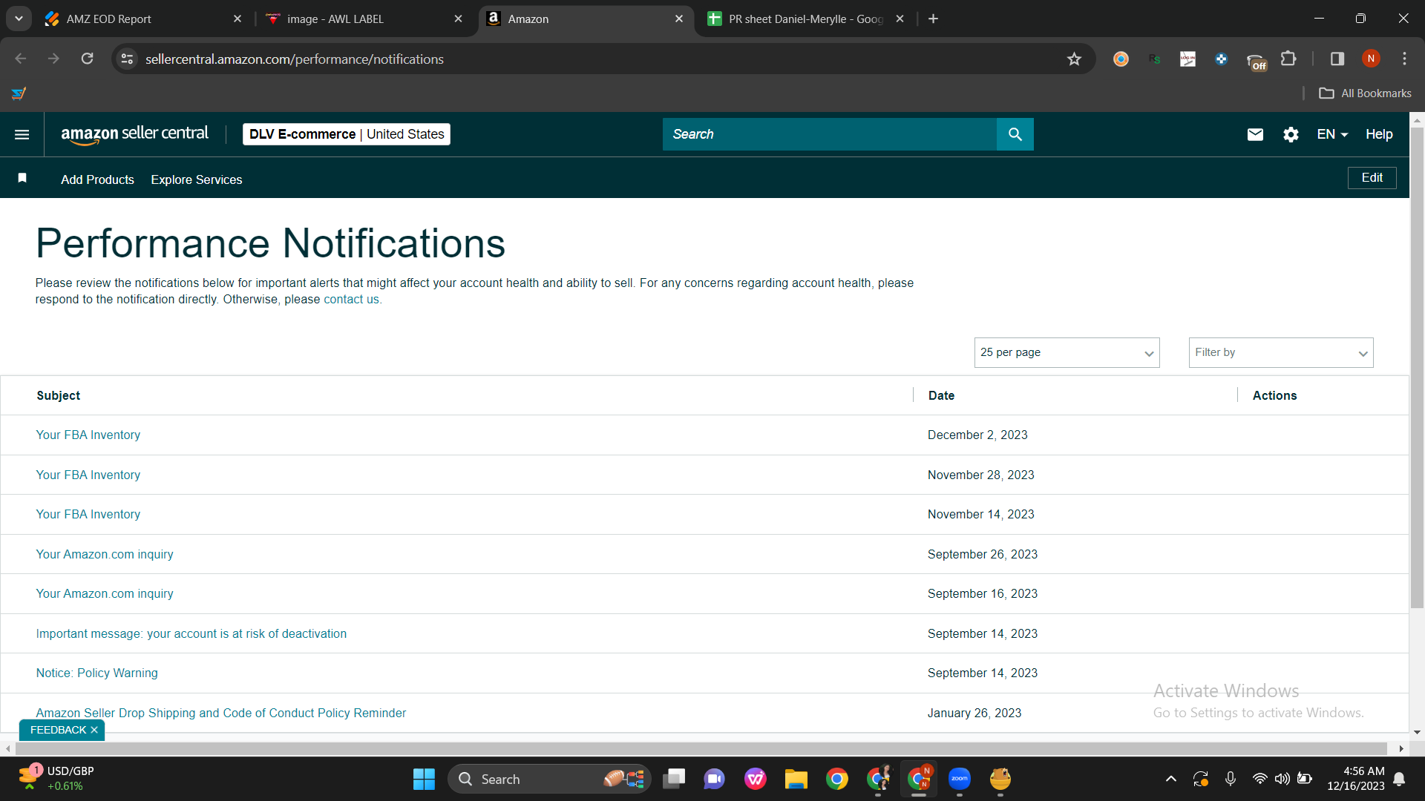Open the Help menu item
This screenshot has width=1425, height=801.
1379,134
